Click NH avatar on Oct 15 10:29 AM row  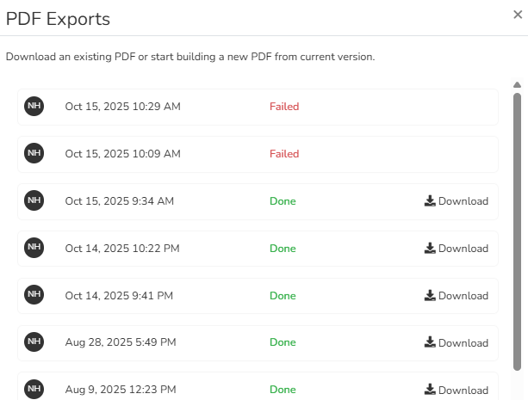[34, 106]
